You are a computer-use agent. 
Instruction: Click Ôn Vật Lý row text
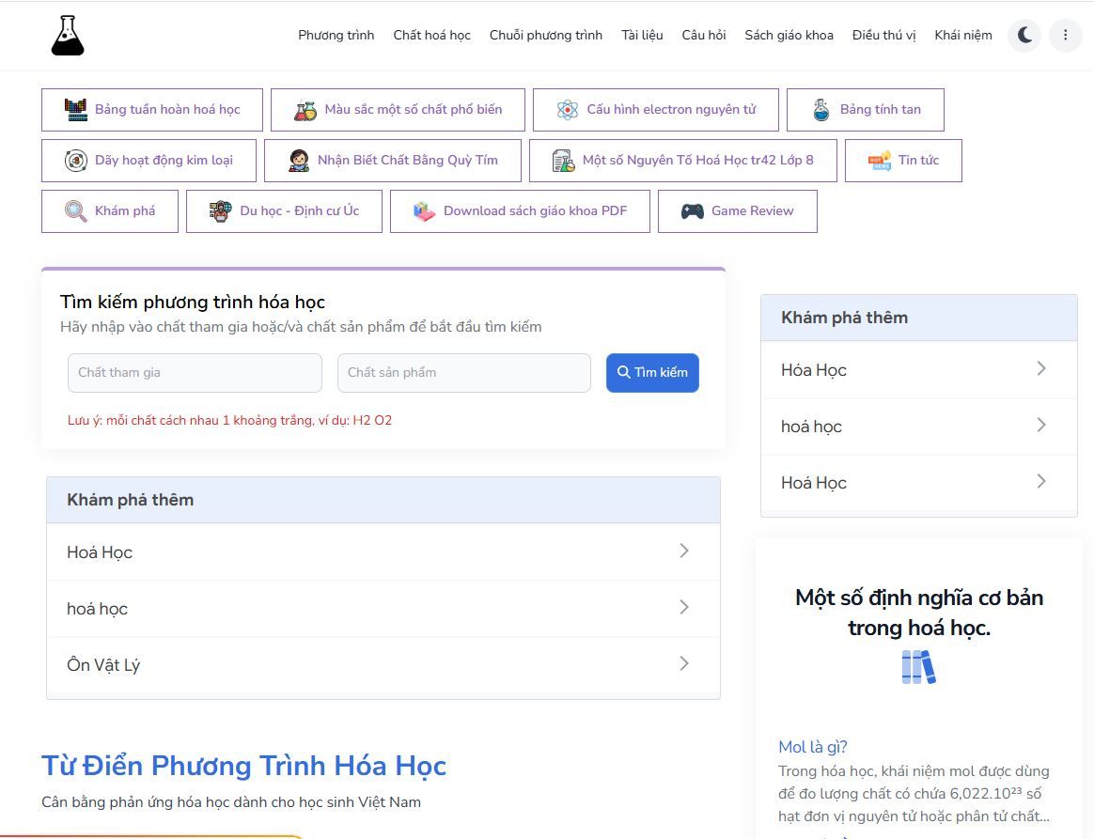(103, 664)
